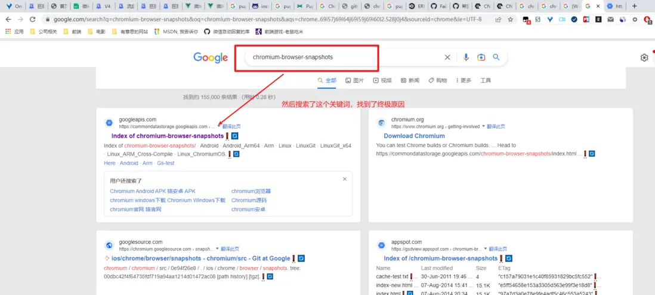Screen dimensions: 655x295
Task: Expand the googlesource.com result URL dropdown arrow
Action: pos(218,249)
